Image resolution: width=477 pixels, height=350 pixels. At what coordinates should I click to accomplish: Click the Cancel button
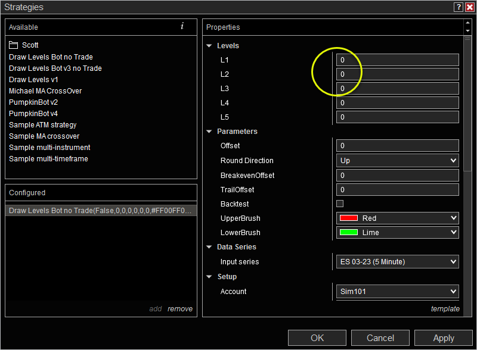[380, 338]
